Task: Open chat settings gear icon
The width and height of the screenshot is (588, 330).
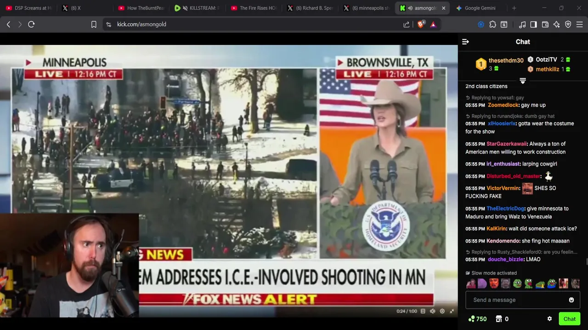Action: [549, 319]
